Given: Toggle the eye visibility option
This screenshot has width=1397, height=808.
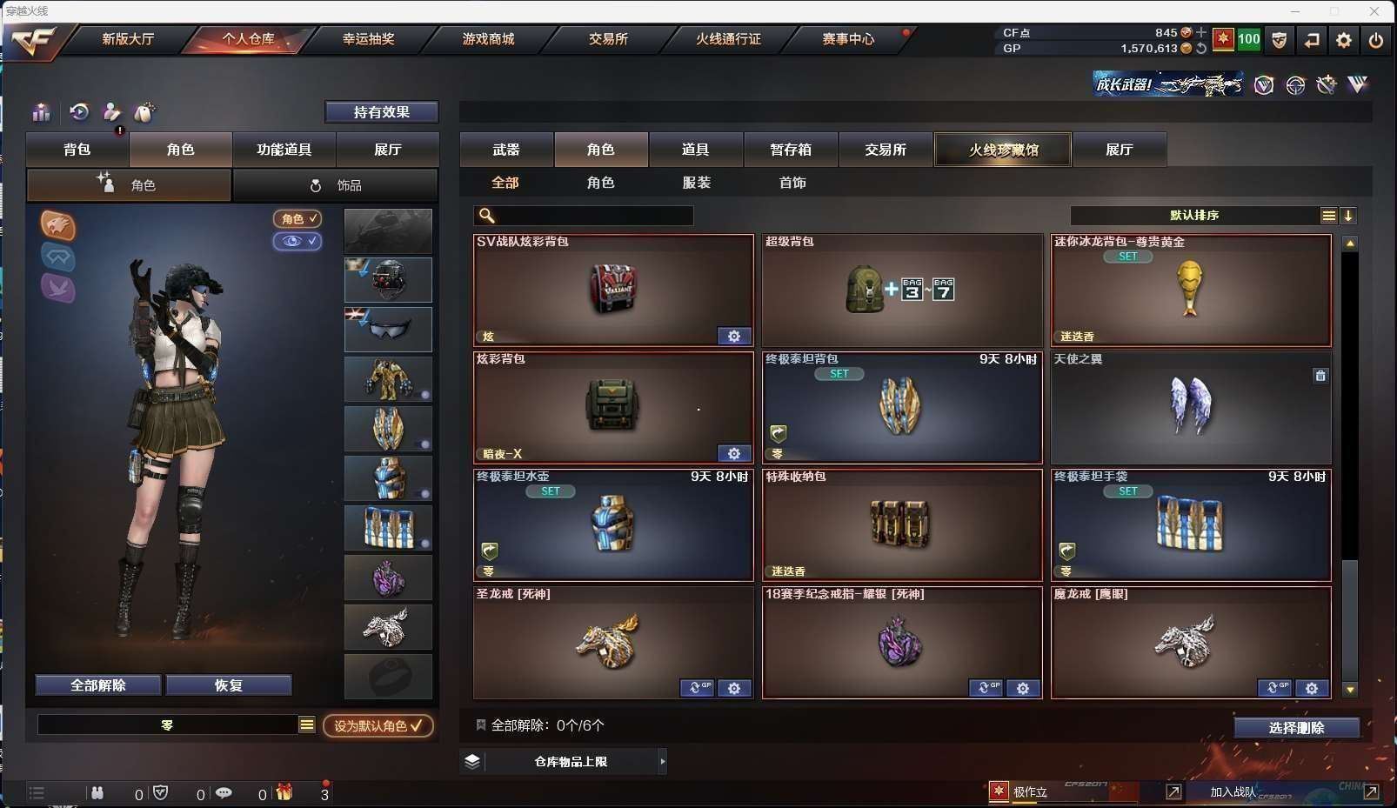Looking at the screenshot, I should [x=297, y=241].
